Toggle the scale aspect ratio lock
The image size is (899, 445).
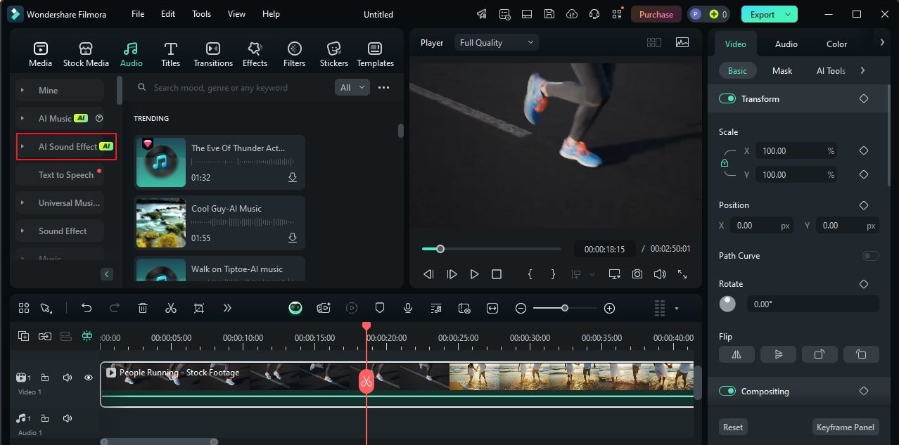[725, 163]
